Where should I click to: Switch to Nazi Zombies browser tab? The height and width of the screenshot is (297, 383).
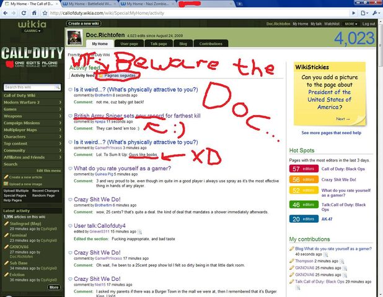(x=147, y=4)
